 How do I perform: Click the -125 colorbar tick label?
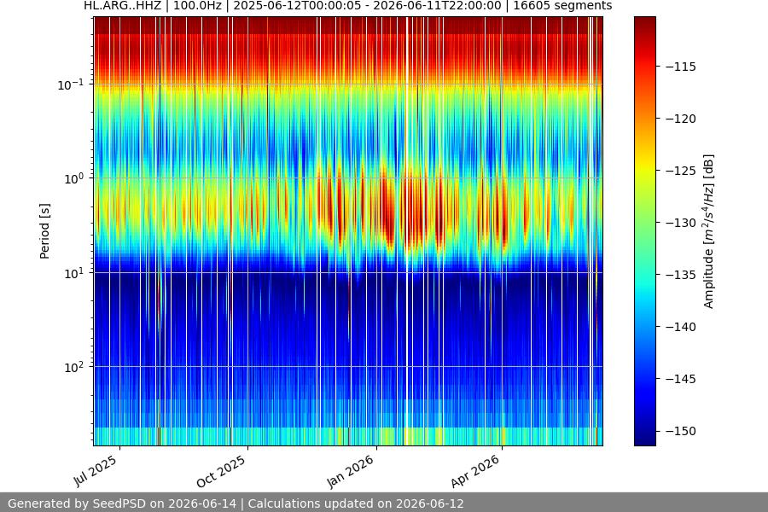pos(681,171)
